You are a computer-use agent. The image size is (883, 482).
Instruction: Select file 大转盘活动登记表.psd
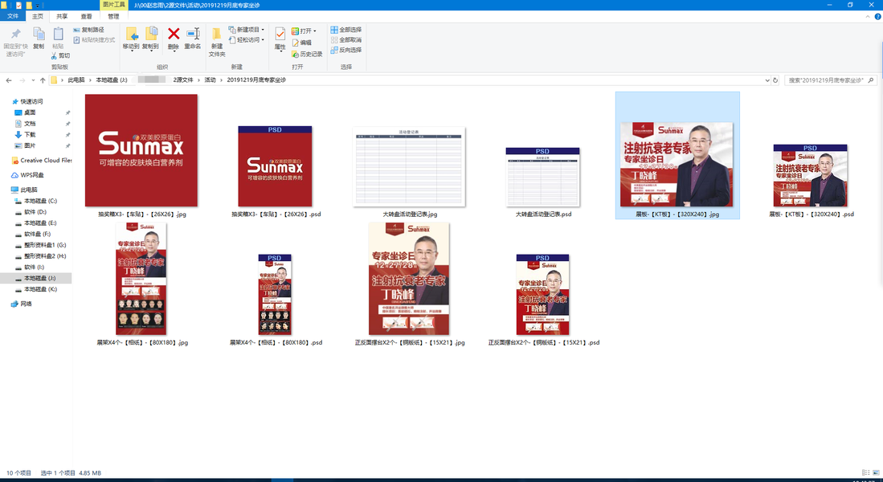point(543,182)
